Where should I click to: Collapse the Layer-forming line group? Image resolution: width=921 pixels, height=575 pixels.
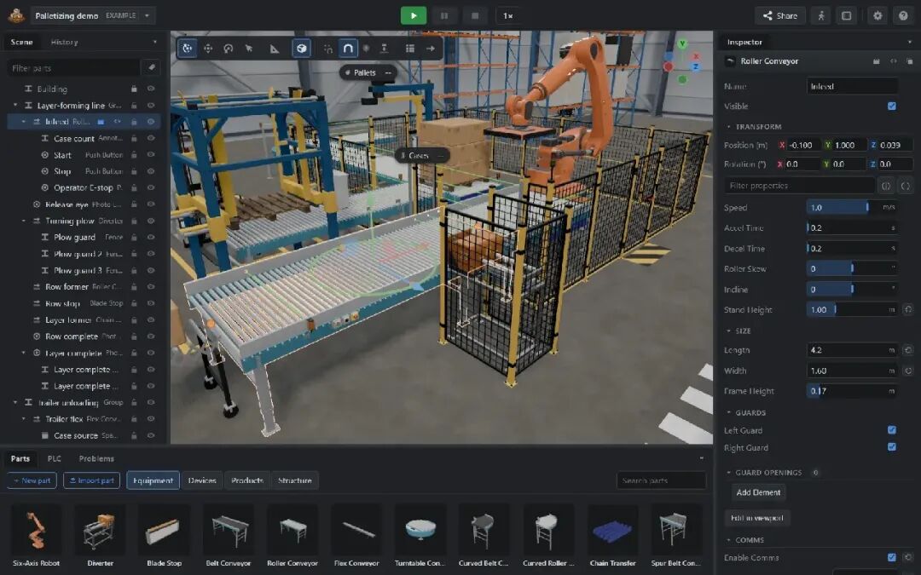point(15,106)
